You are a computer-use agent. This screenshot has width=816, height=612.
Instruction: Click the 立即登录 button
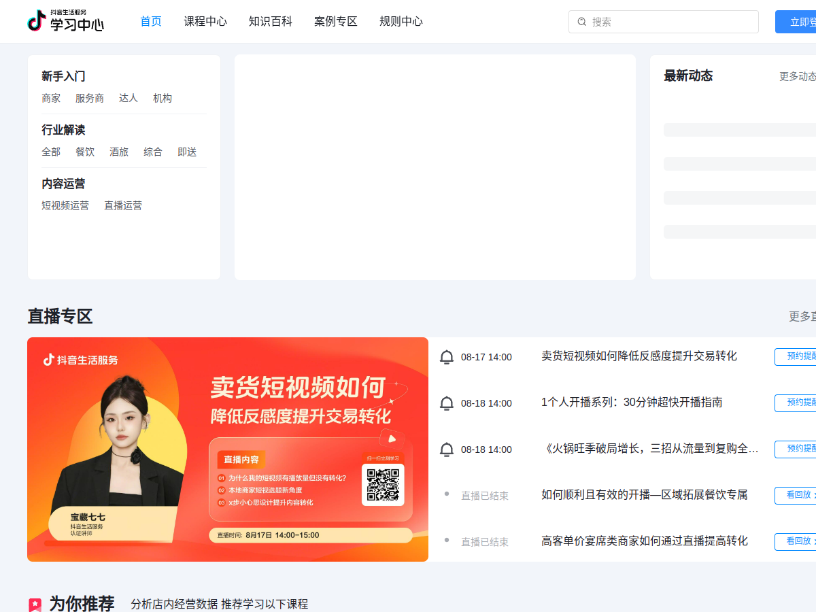click(x=796, y=22)
